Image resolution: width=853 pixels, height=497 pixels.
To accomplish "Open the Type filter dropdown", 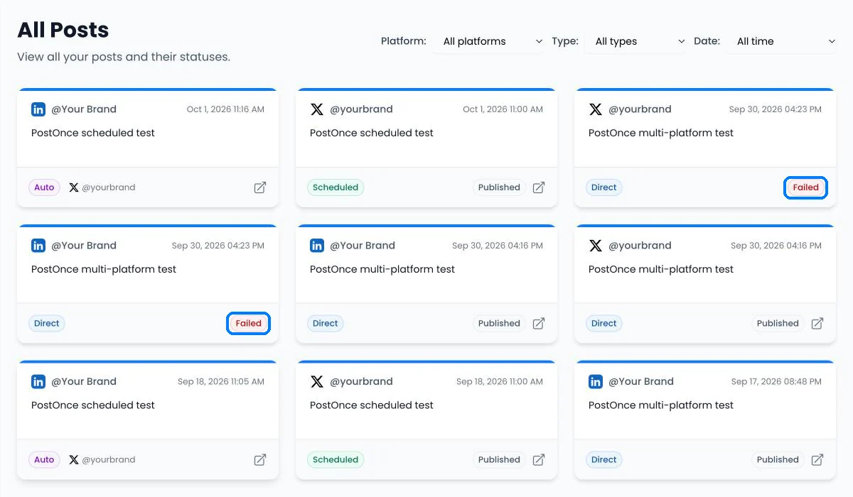I will click(x=636, y=41).
